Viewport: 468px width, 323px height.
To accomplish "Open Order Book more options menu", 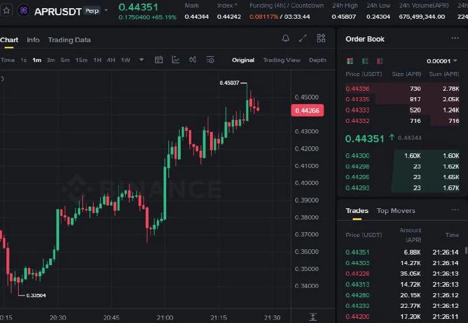I will pyautogui.click(x=455, y=38).
